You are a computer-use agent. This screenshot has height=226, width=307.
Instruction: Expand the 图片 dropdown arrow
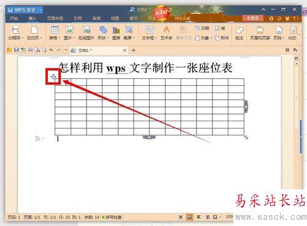coord(74,38)
